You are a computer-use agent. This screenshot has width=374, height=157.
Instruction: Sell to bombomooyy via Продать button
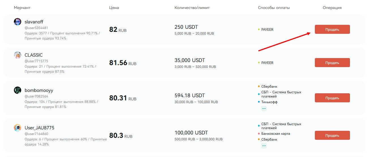pyautogui.click(x=332, y=98)
